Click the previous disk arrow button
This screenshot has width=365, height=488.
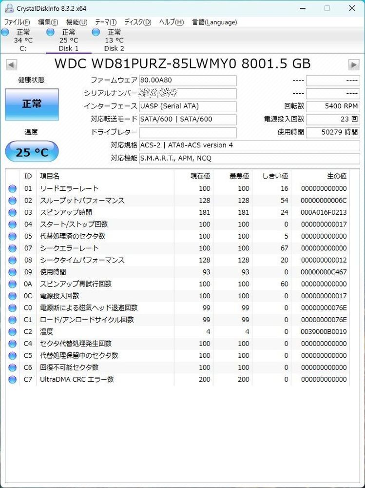point(11,65)
